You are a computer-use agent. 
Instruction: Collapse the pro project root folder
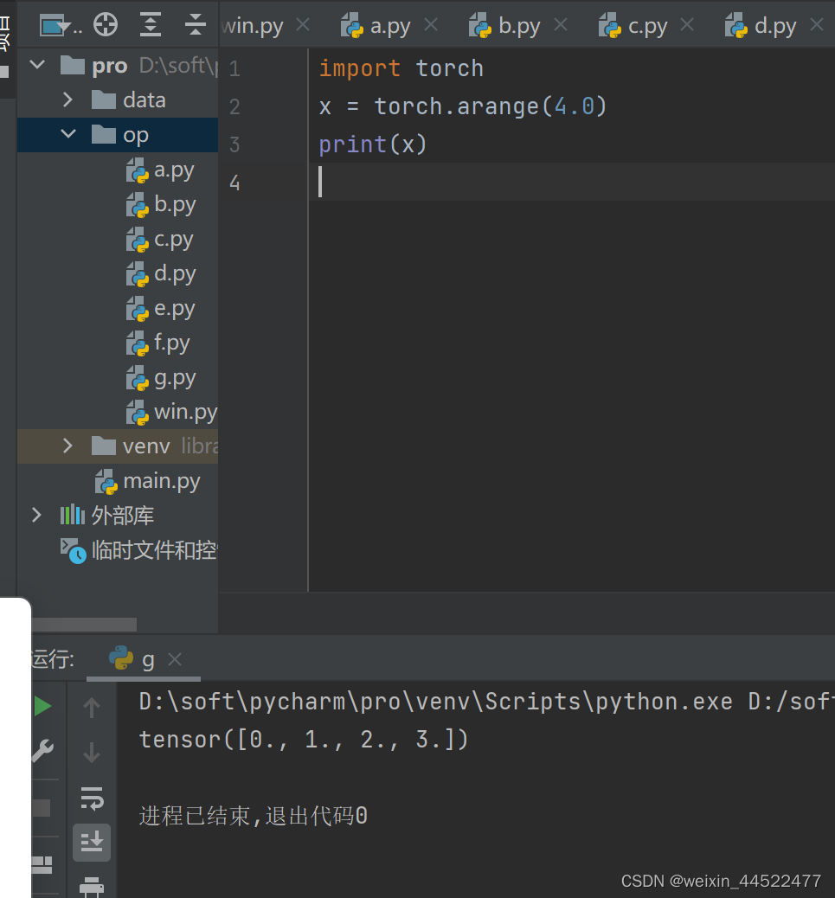[37, 65]
